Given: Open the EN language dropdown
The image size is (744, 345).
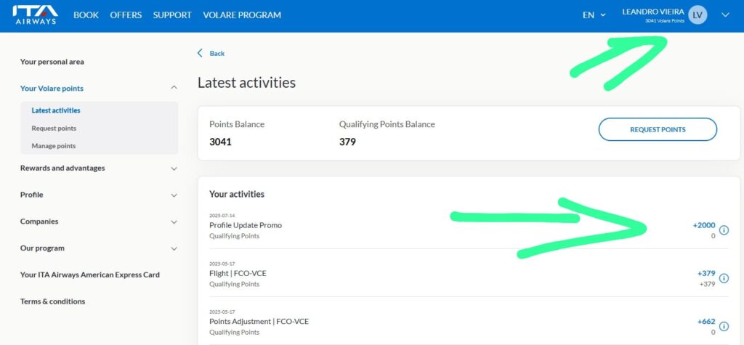Looking at the screenshot, I should point(594,15).
